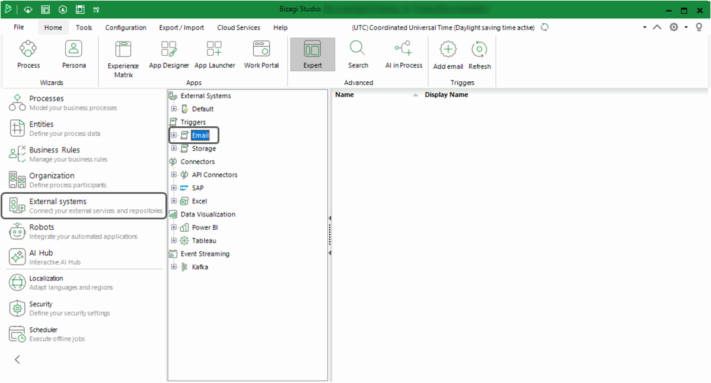The width and height of the screenshot is (711, 383).
Task: Expand the Excel connector node
Action: pyautogui.click(x=174, y=201)
